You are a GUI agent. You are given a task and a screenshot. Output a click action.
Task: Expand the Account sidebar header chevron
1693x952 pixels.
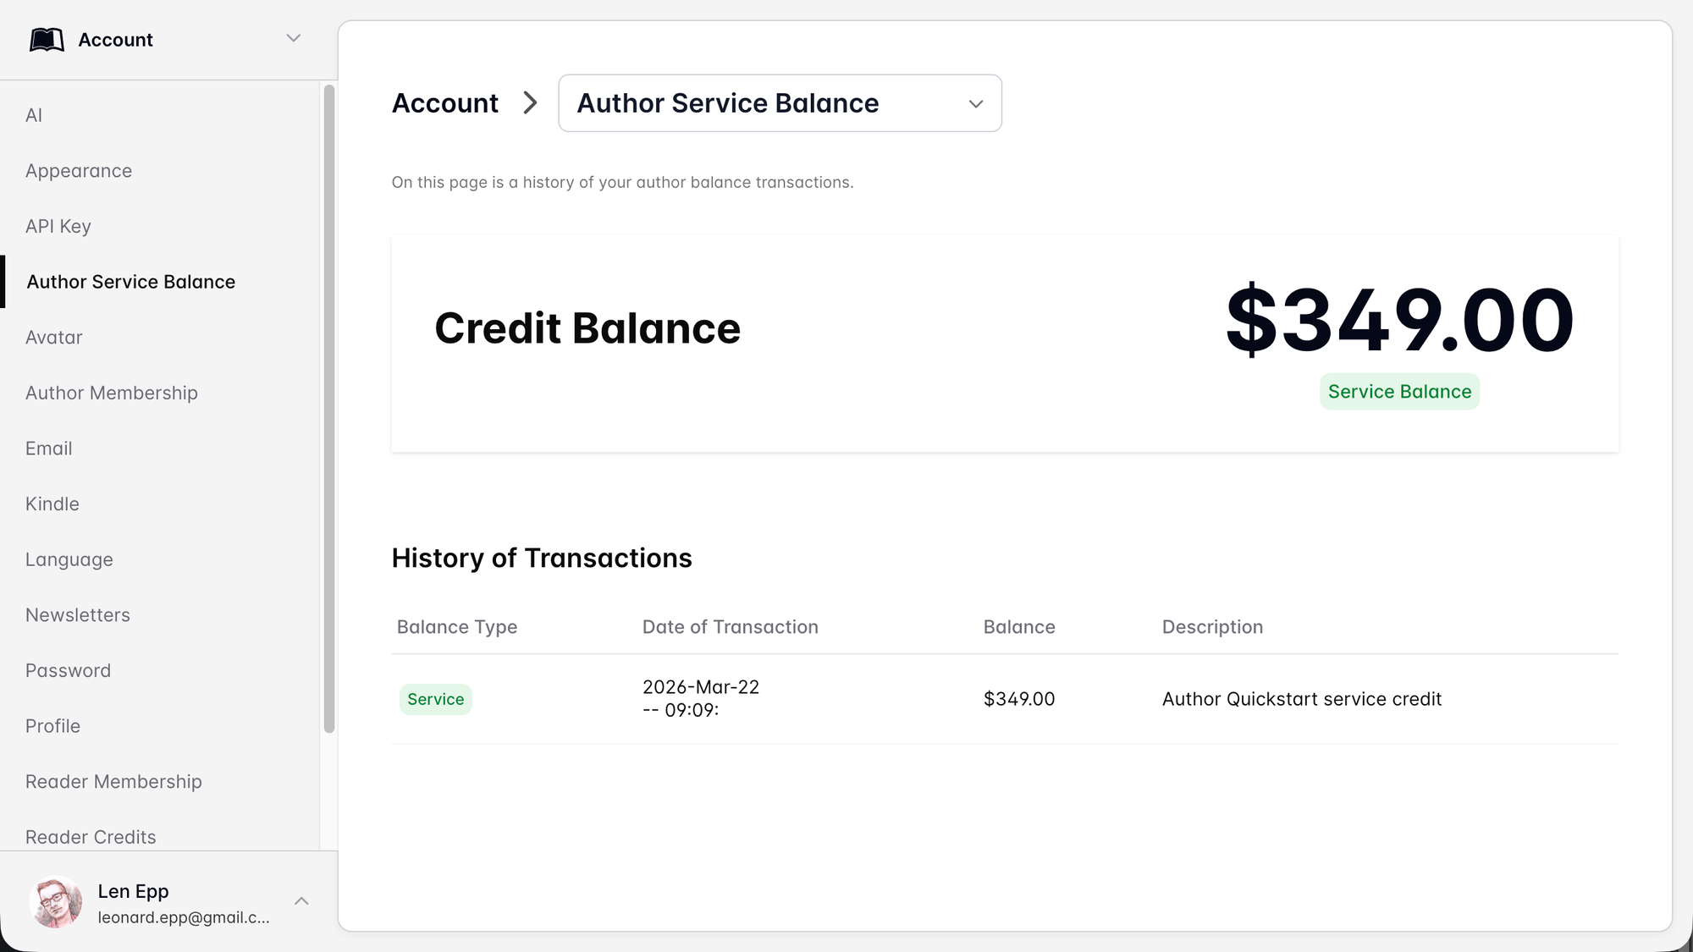tap(294, 38)
